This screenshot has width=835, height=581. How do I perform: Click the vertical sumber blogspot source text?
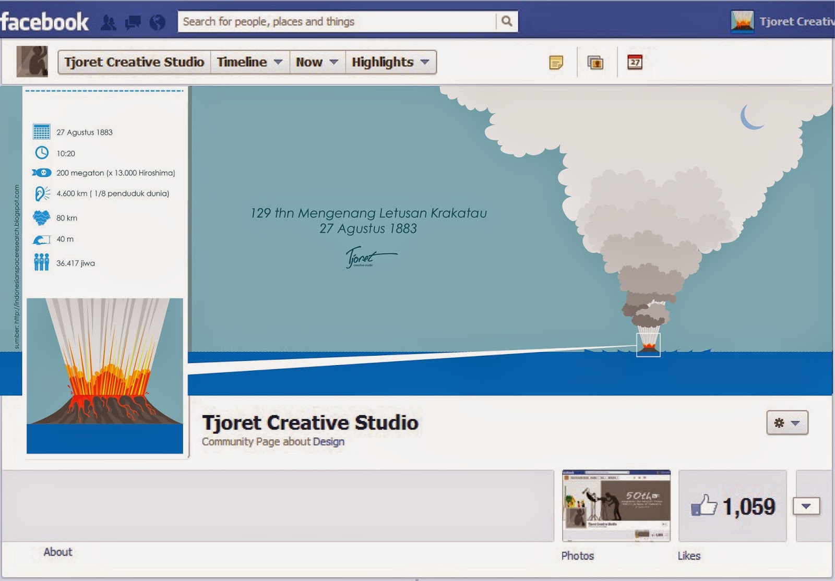coord(17,267)
